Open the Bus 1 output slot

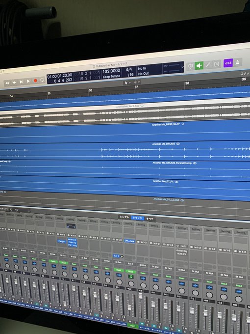pyautogui.click(x=130, y=264)
